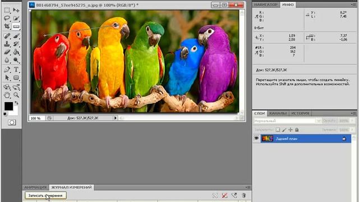Select the Clone Stamp tool
This screenshot has width=359, height=202.
pos(7,44)
